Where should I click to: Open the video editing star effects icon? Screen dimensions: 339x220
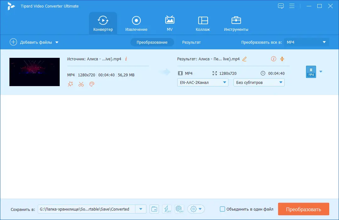[x=70, y=84]
